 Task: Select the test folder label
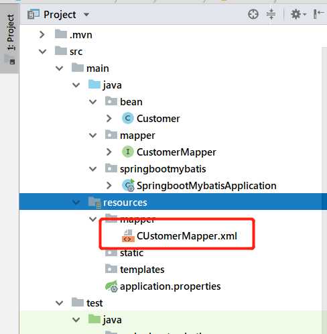[x=94, y=303]
